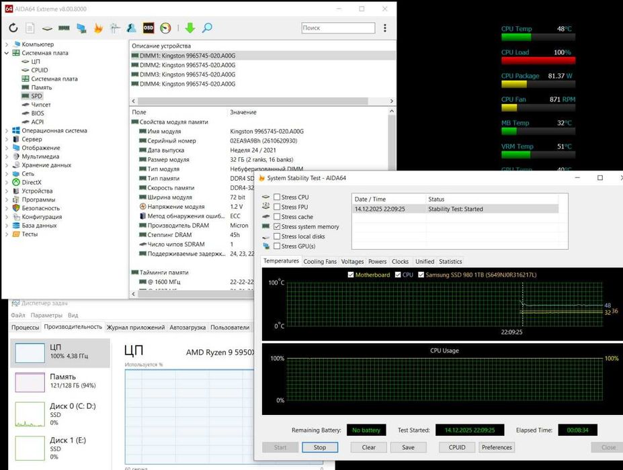This screenshot has width=623, height=470.
Task: Open the System Stability Test flame icon
Action: pyautogui.click(x=98, y=28)
